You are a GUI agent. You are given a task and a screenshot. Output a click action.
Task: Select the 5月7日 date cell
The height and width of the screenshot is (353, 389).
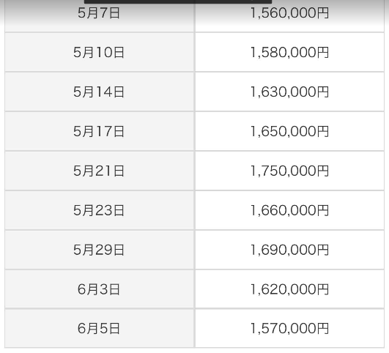(99, 15)
